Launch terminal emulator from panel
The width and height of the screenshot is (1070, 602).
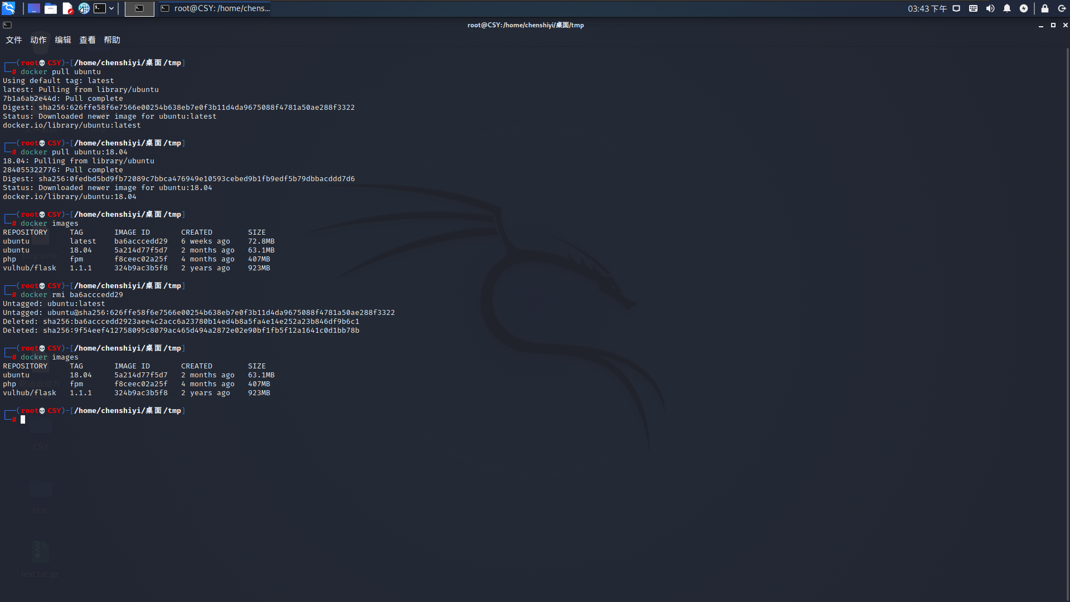(100, 8)
